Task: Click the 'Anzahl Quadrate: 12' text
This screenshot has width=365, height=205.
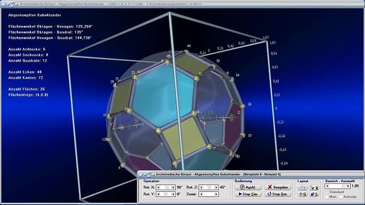Action: (x=28, y=61)
